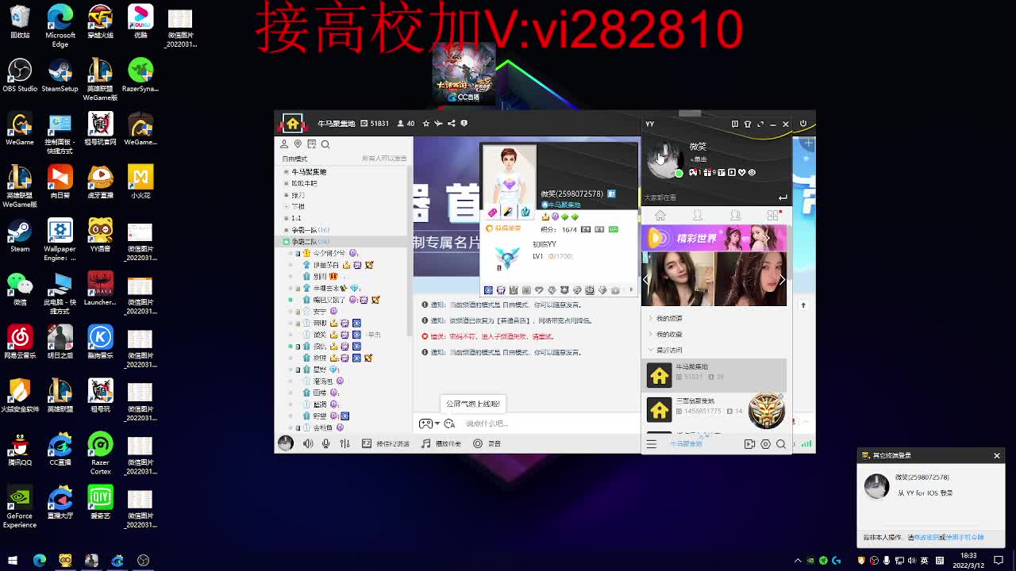
Task: Open the Windows Start menu
Action: pos(13,561)
